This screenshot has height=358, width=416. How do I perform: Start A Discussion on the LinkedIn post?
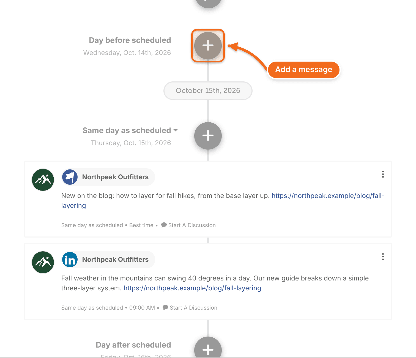(190, 308)
